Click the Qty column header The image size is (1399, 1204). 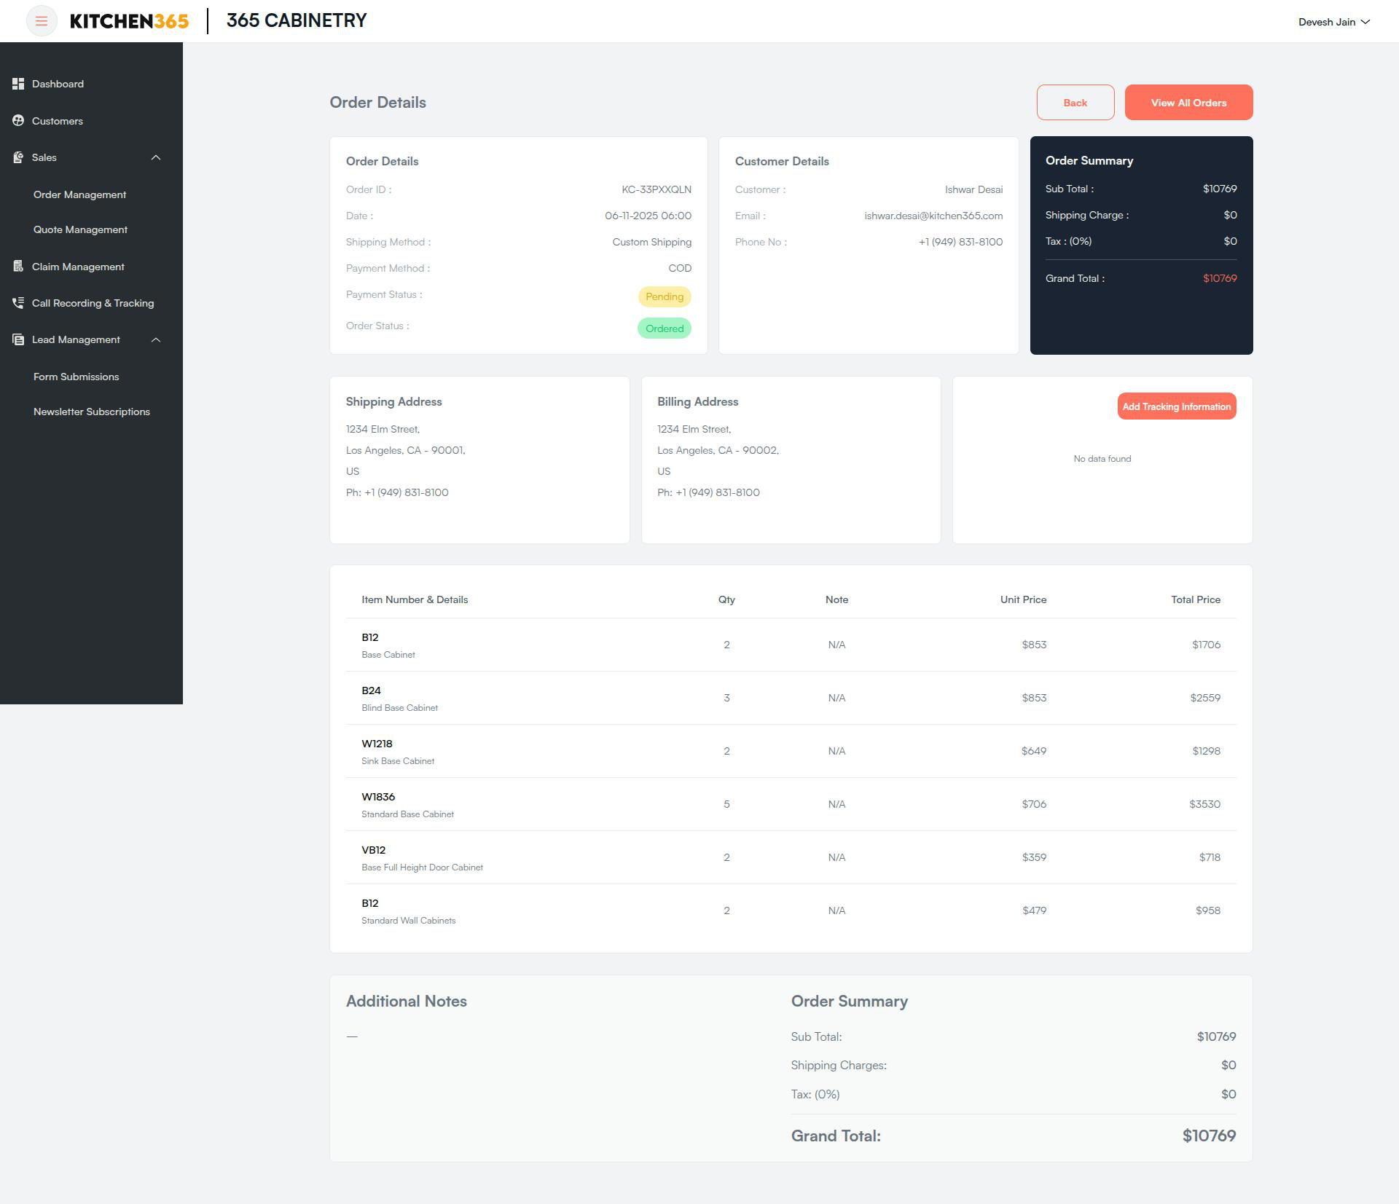tap(726, 599)
